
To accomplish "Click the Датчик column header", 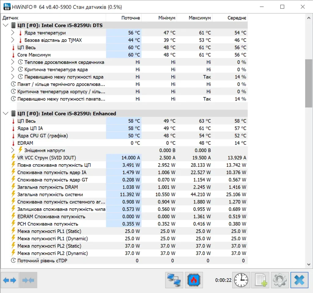I will click(53, 18).
